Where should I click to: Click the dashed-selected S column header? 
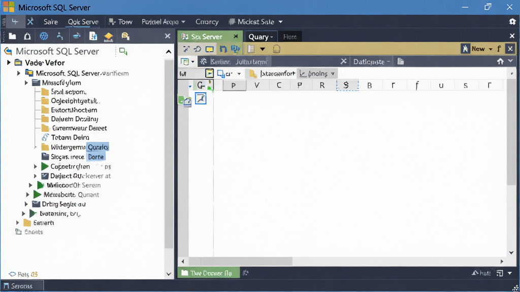(347, 85)
